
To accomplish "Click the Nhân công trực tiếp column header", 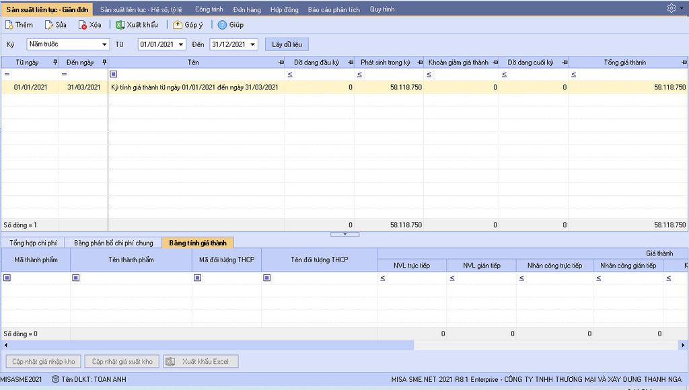I will point(554,266).
